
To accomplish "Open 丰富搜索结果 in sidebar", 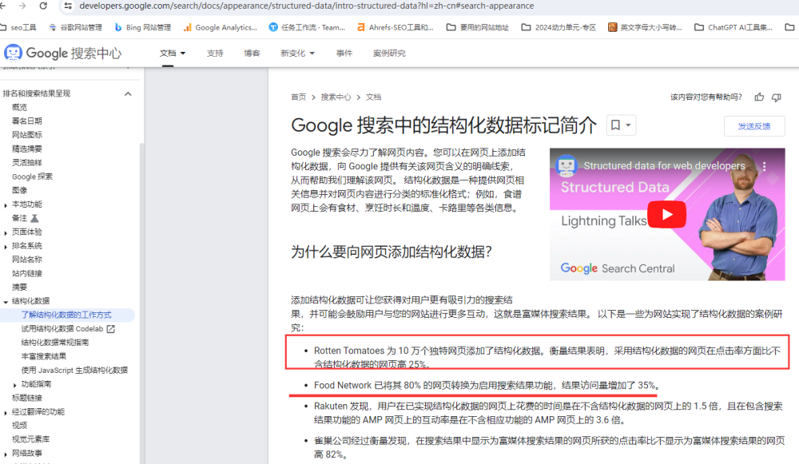I will pyautogui.click(x=44, y=356).
